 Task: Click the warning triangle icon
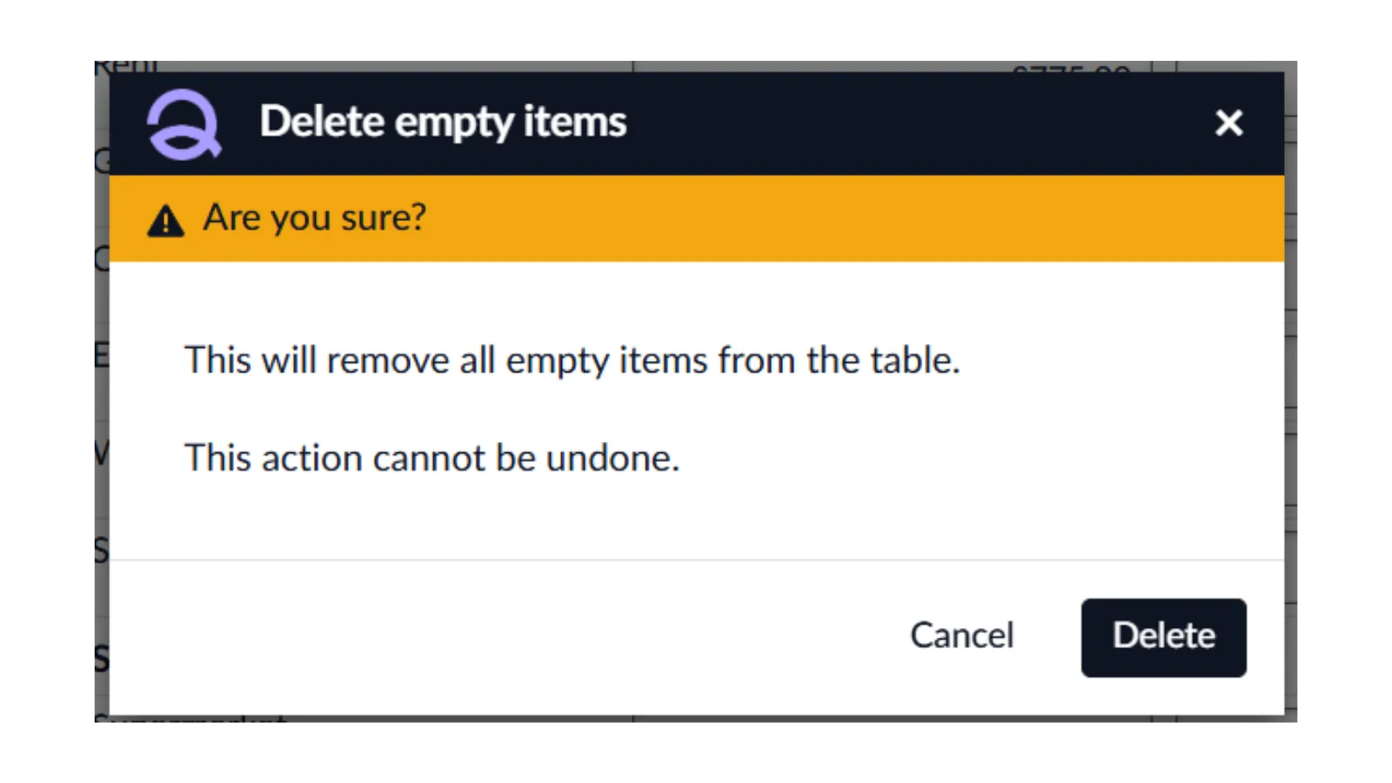pos(165,221)
